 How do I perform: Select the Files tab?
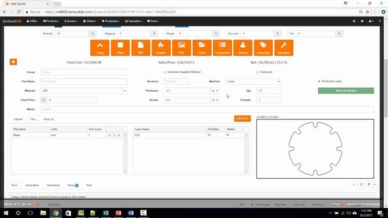tap(33, 119)
